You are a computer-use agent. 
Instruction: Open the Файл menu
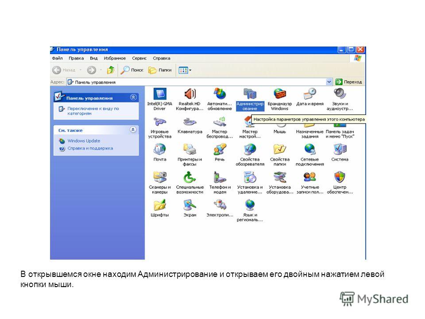(57, 58)
